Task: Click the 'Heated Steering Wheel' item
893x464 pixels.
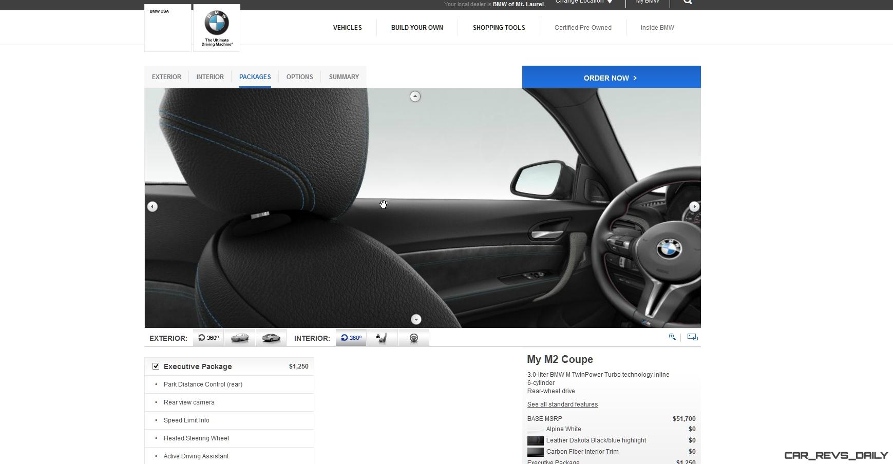Action: pyautogui.click(x=196, y=438)
